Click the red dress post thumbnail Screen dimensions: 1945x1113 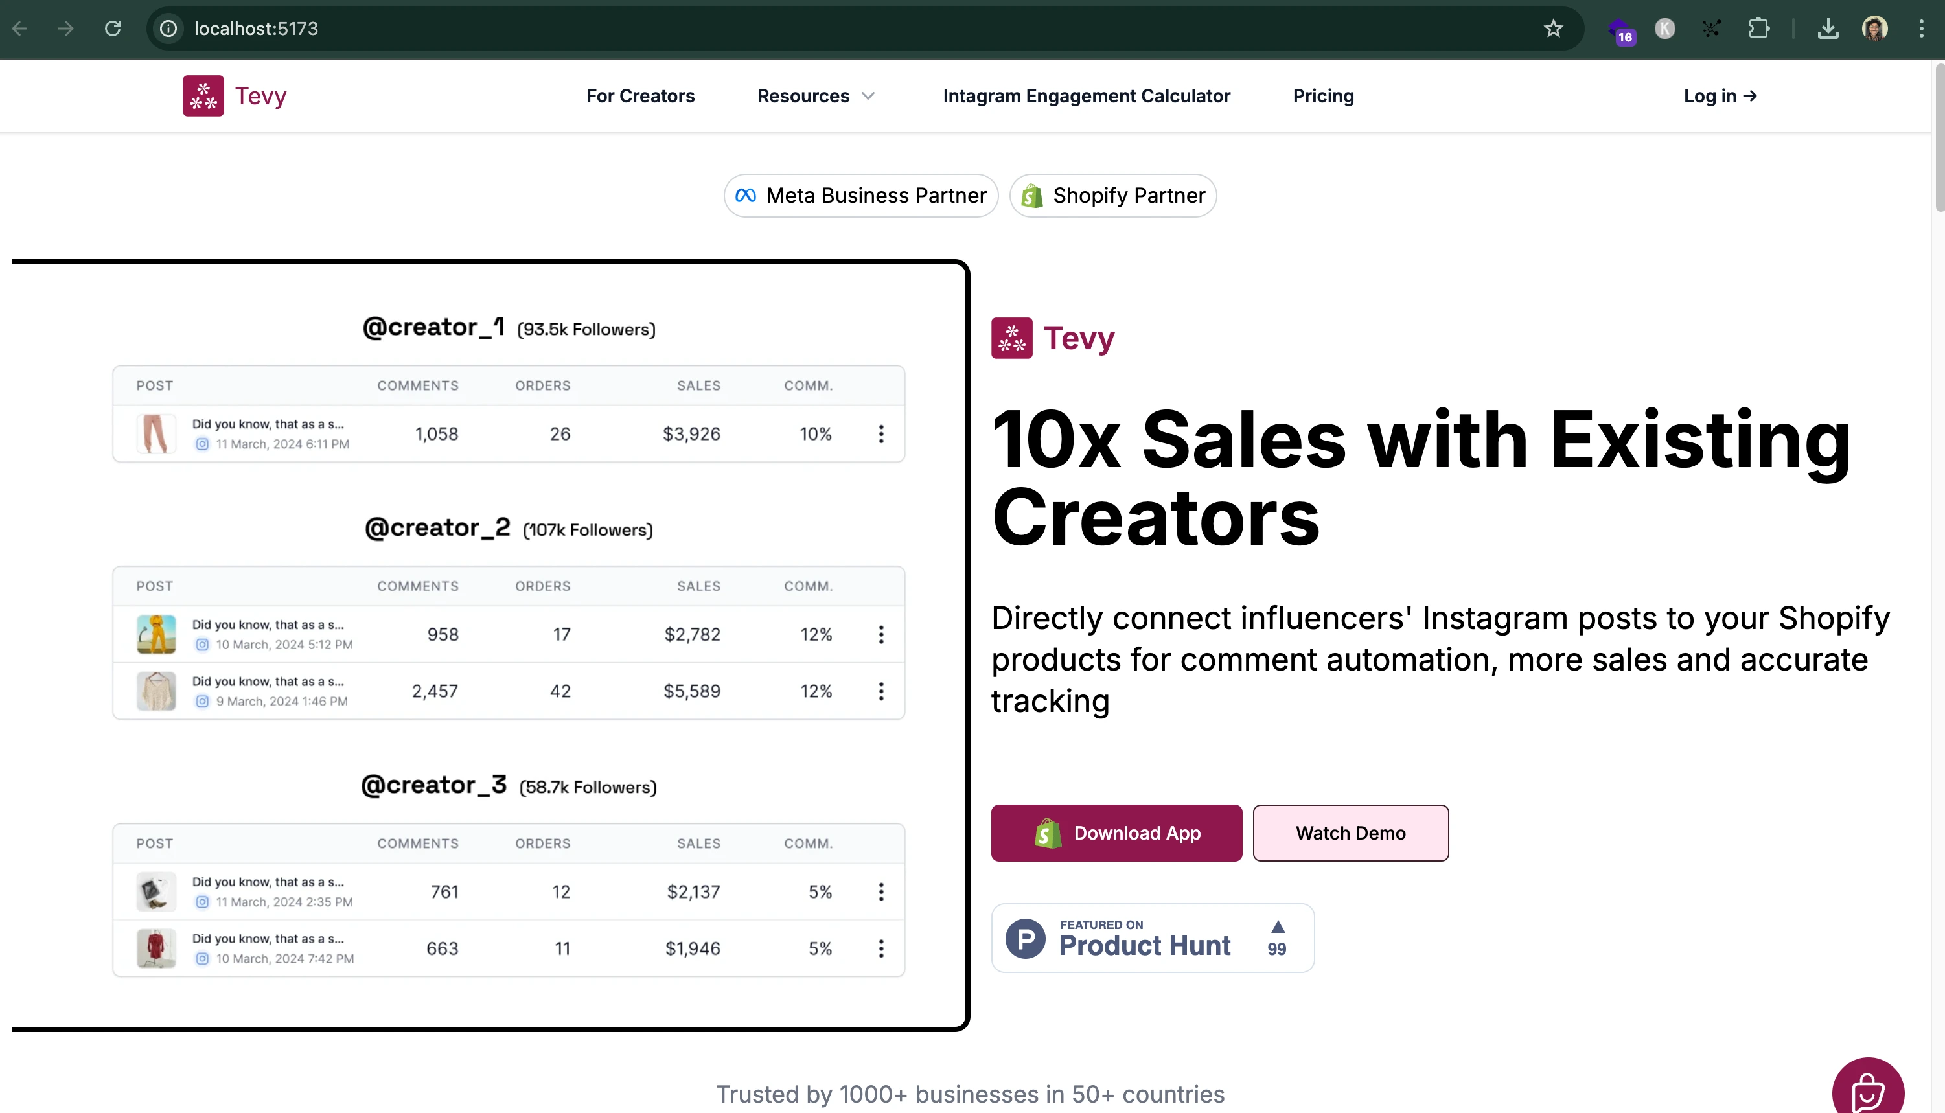156,948
